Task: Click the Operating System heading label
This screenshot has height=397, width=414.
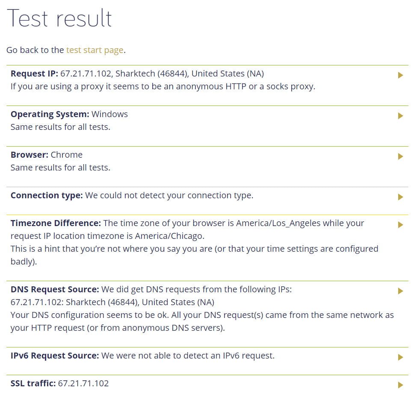Action: pos(50,114)
